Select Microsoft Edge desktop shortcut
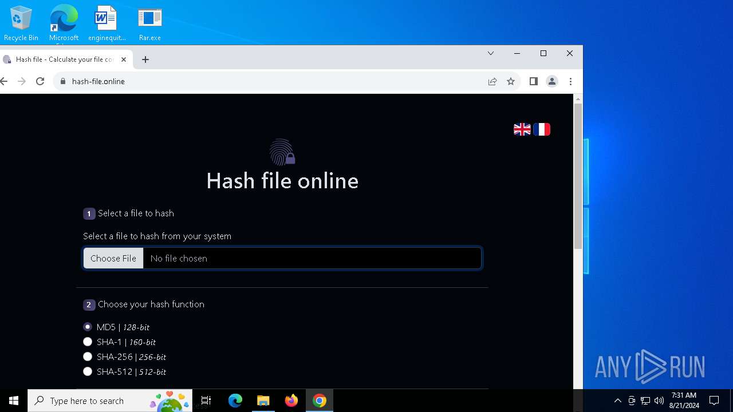This screenshot has width=733, height=412. coord(64,23)
